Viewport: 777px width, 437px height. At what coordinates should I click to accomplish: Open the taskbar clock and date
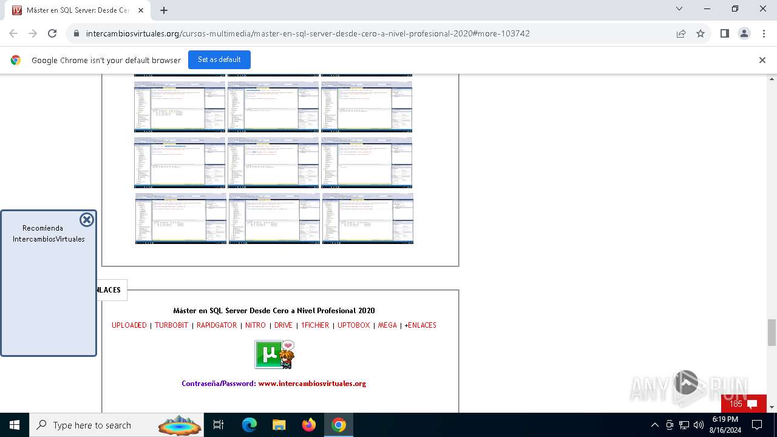(x=725, y=425)
